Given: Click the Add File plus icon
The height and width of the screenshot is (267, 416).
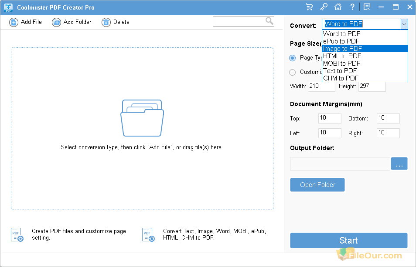Looking at the screenshot, I should 14,22.
